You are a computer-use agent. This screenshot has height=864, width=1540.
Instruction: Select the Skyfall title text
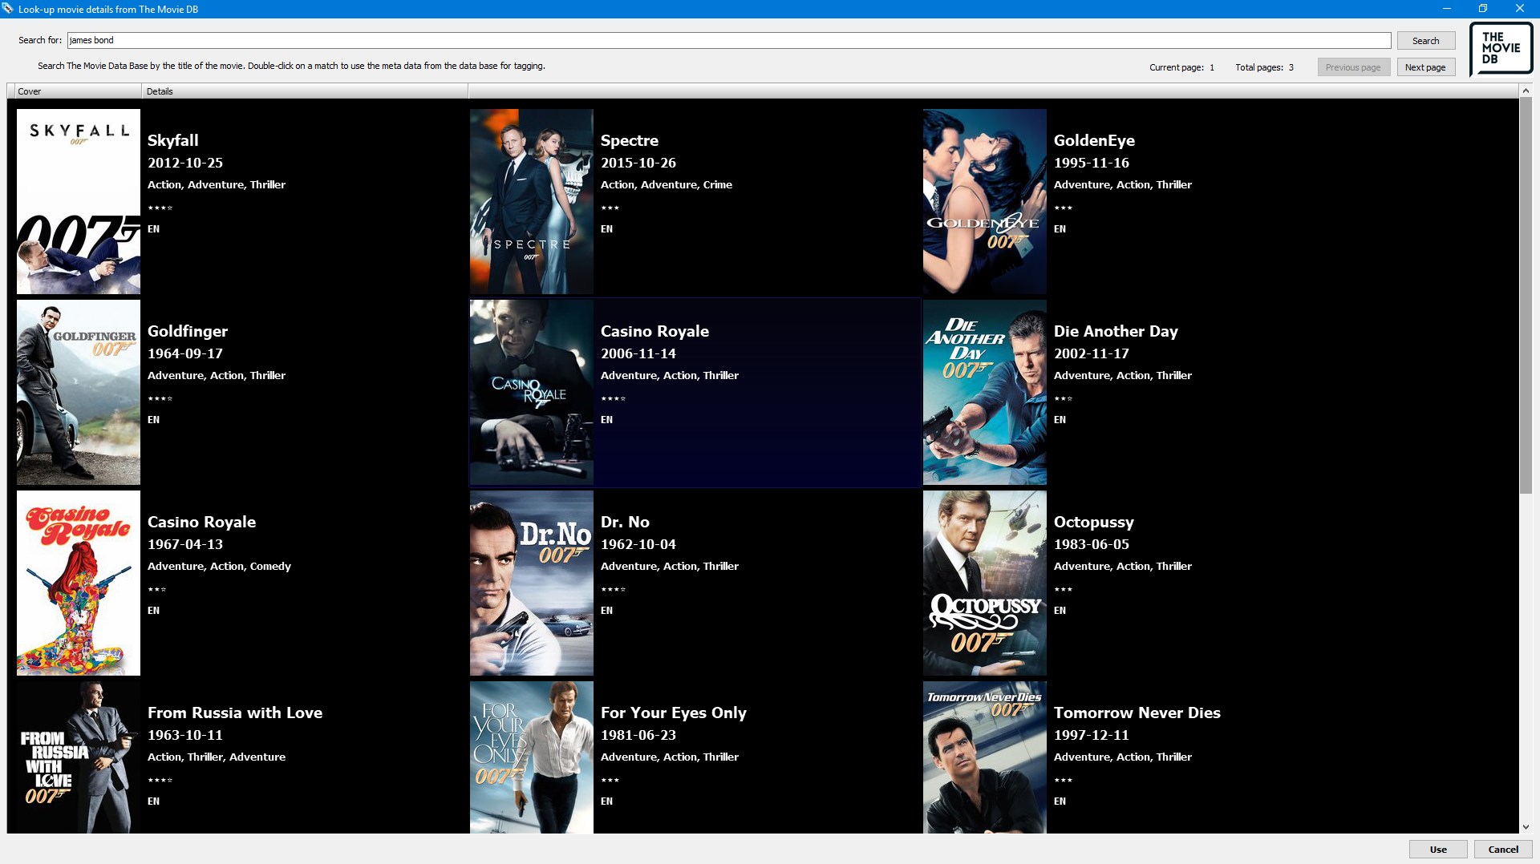[173, 140]
